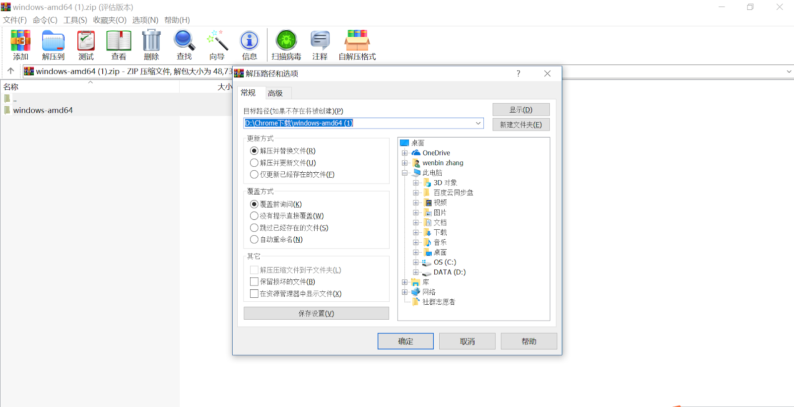The height and width of the screenshot is (407, 794).
Task: Open the 命令(C) menu
Action: [45, 20]
